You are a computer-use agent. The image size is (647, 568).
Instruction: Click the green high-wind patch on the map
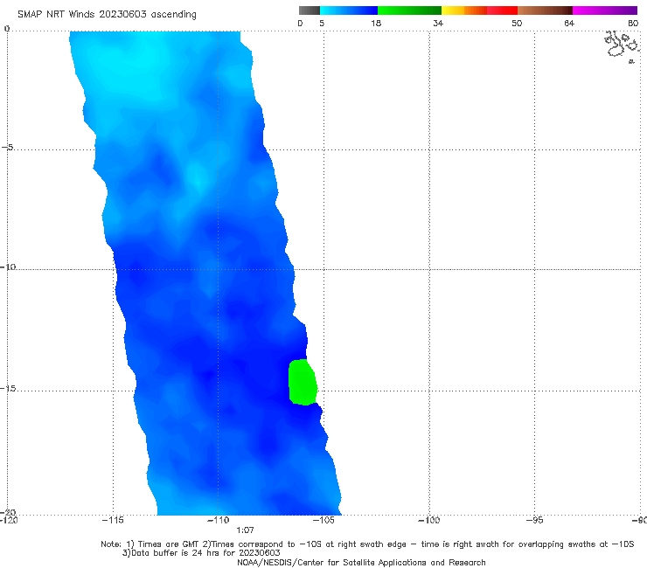coord(303,383)
